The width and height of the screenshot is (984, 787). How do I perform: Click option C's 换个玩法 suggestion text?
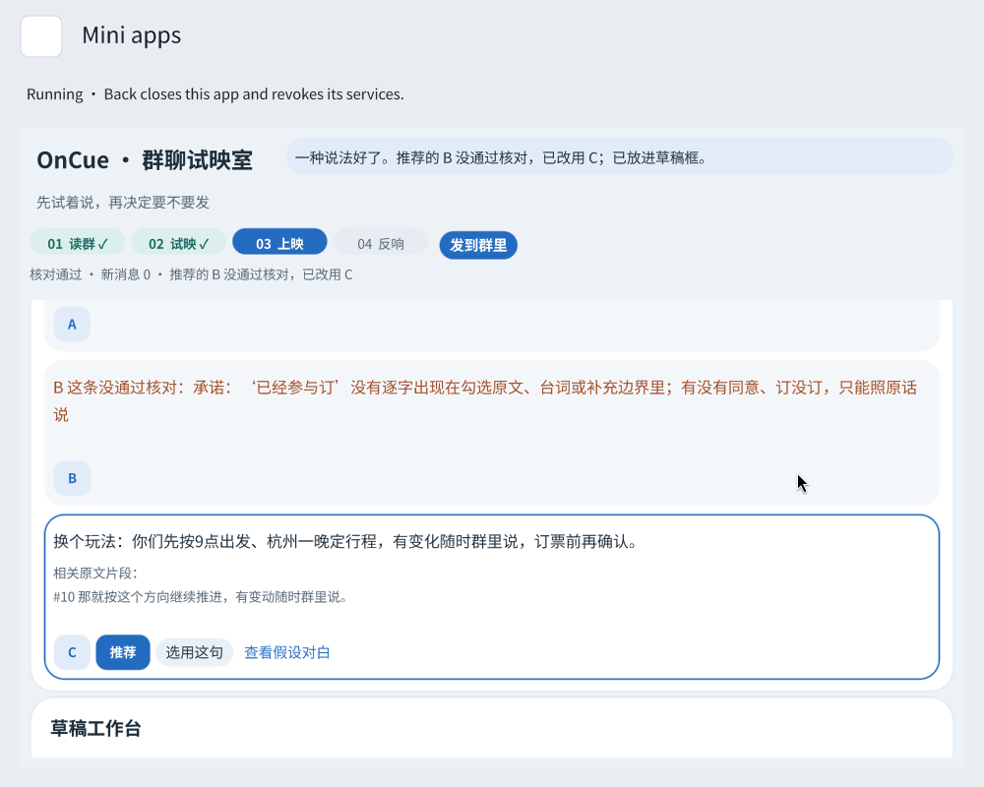345,542
